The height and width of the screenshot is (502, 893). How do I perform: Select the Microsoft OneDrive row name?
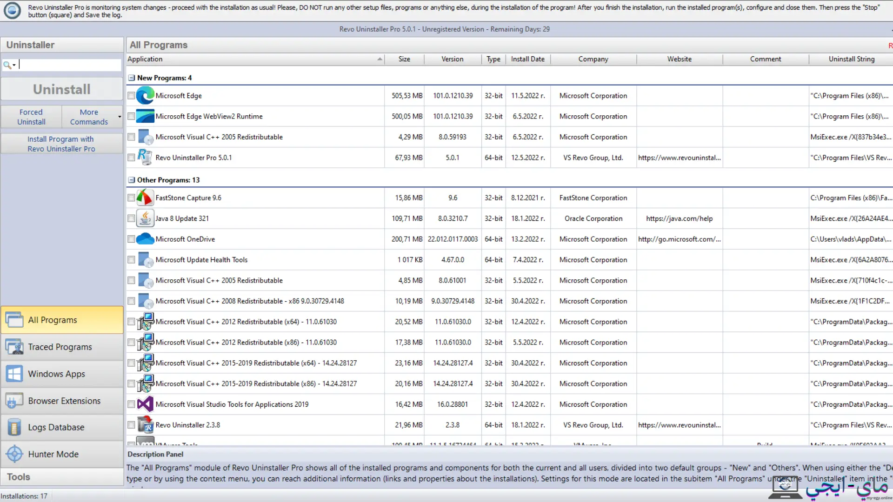click(185, 239)
